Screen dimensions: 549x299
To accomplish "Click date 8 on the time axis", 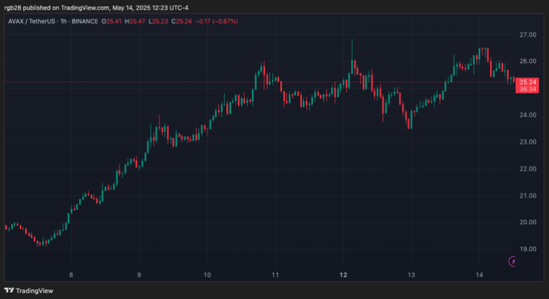I will 71,275.
